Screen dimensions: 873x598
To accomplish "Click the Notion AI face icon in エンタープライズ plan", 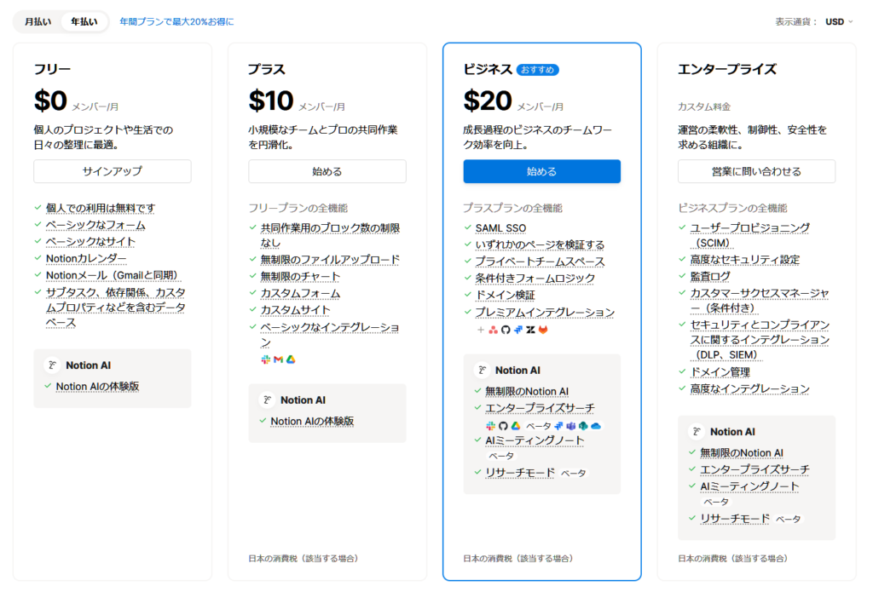I will (x=697, y=432).
